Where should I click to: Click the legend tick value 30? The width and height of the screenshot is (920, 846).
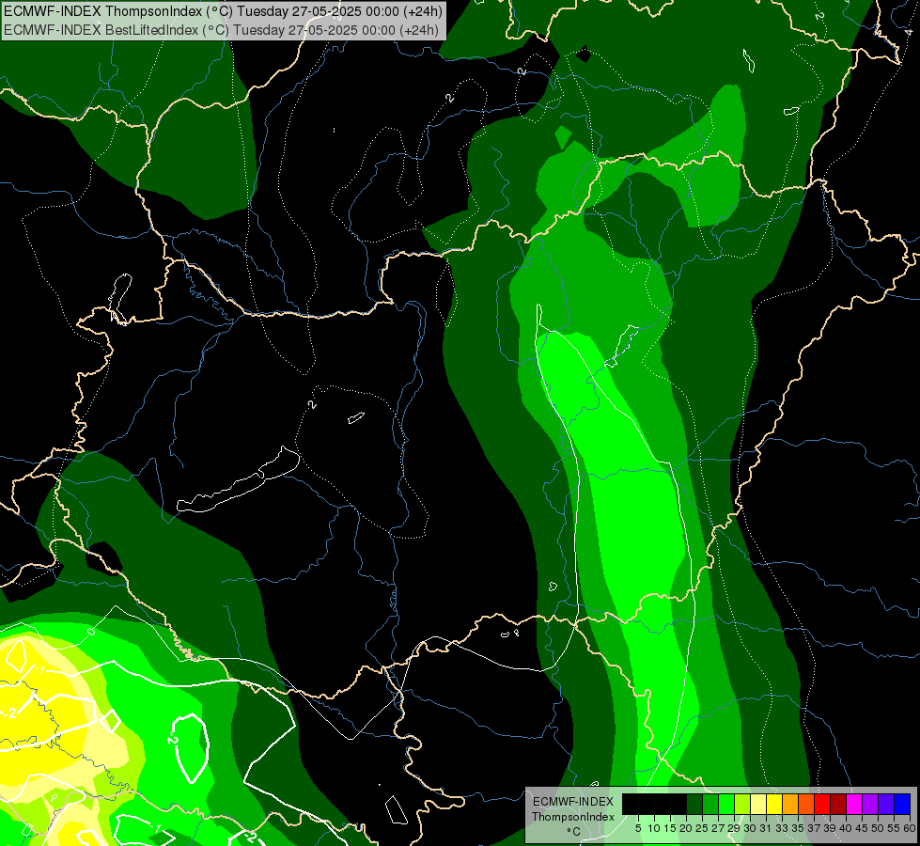pos(750,828)
